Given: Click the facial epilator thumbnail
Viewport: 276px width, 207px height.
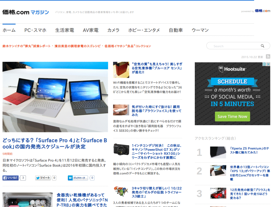Looking at the screenshot, I should point(121,110).
